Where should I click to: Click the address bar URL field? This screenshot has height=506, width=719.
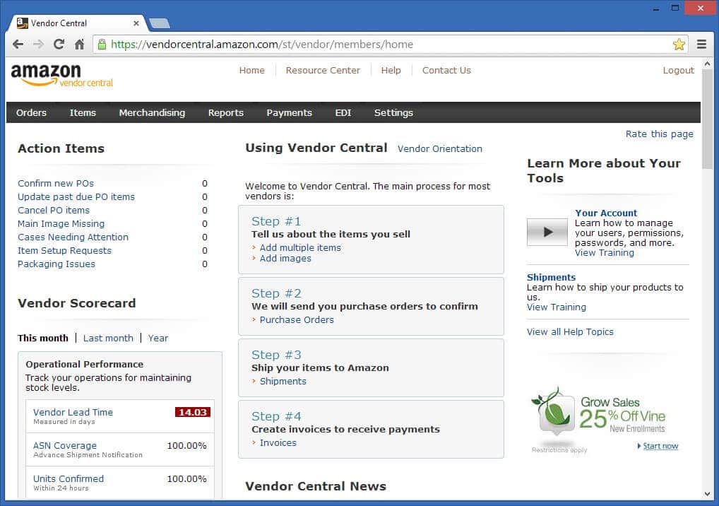390,45
